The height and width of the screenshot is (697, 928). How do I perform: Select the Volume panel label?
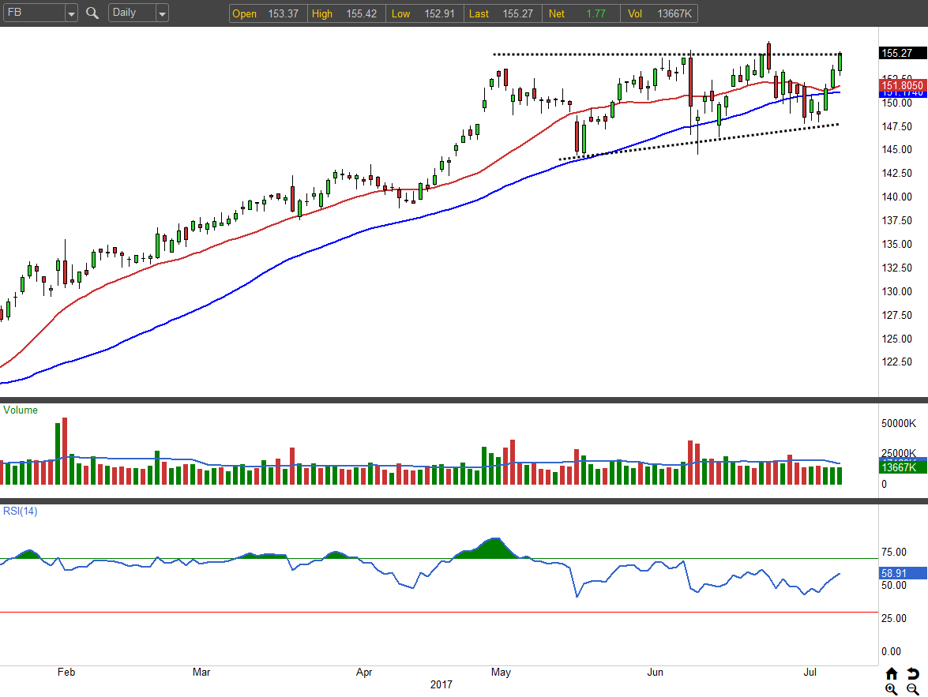point(21,410)
